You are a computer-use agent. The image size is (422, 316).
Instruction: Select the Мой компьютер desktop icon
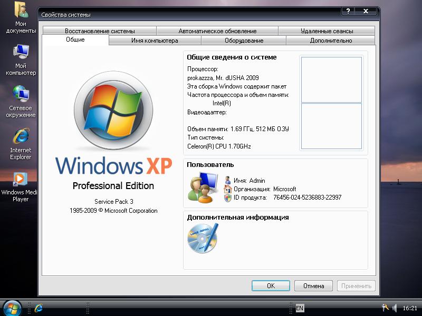tap(21, 60)
